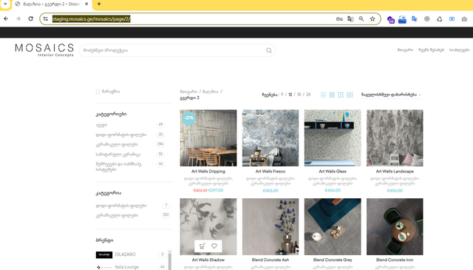Switch to four-column grid view
The width and height of the screenshot is (473, 270).
(350, 95)
